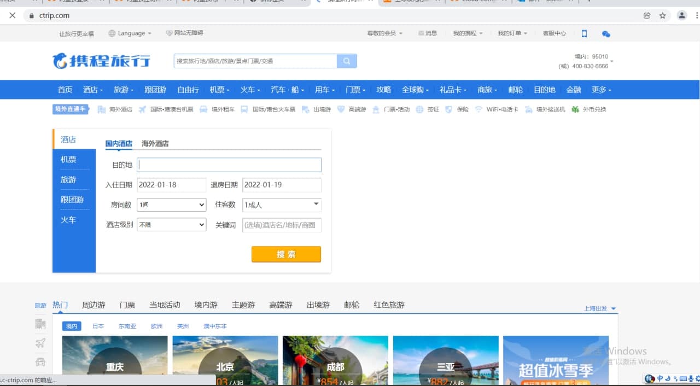Open the 三亚 destination thumbnail
Screen dimensions: 700x386
(446, 360)
